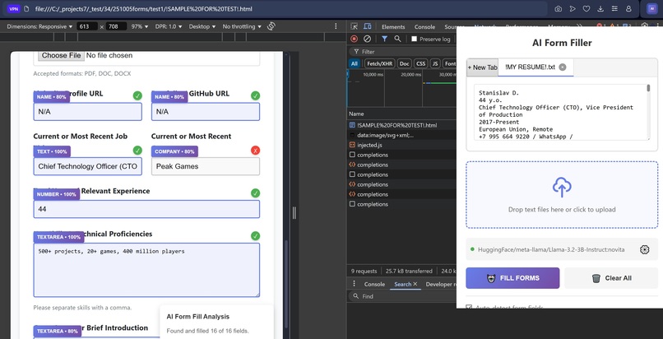Select the All network filter
Viewport: 663px width, 339px height.
coord(355,64)
